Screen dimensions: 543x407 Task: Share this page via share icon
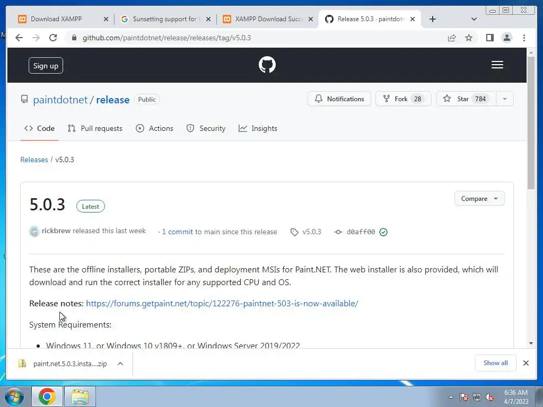452,38
